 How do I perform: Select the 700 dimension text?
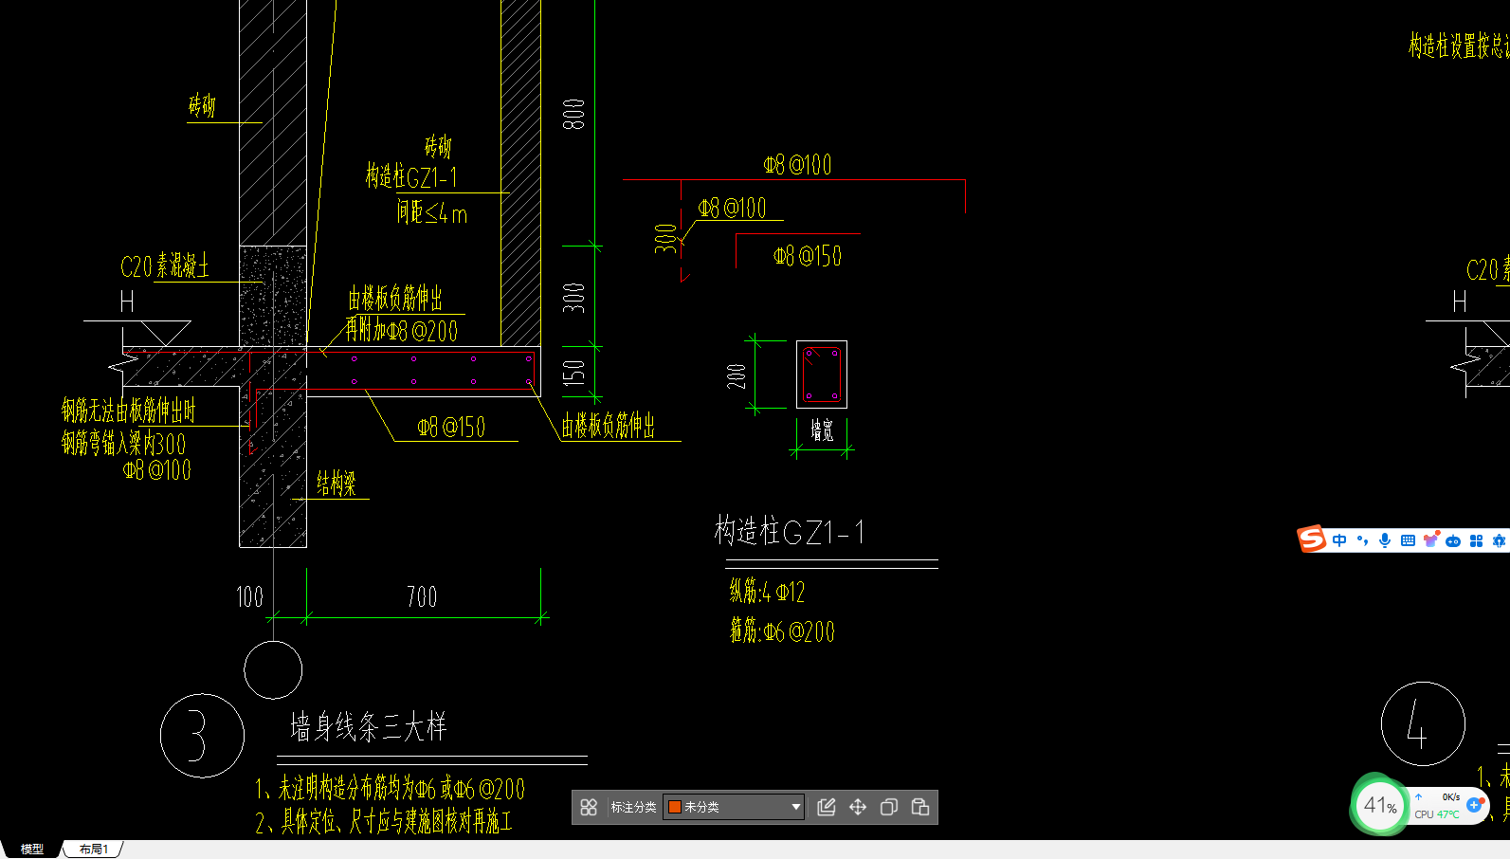pyautogui.click(x=422, y=597)
